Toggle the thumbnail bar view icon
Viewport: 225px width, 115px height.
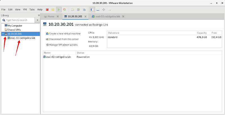(x=98, y=10)
